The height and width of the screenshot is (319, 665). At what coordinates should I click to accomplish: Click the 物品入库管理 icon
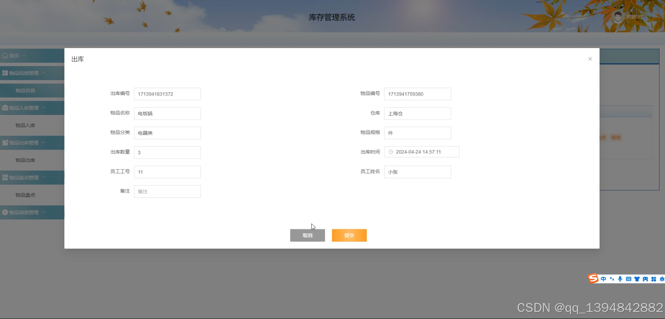click(x=5, y=108)
